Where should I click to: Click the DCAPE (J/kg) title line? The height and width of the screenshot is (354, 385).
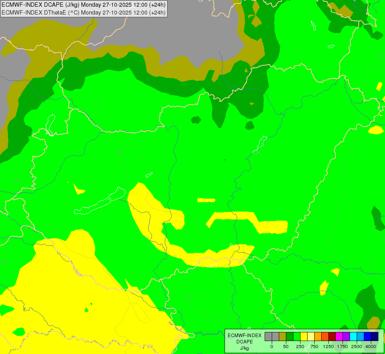click(83, 5)
